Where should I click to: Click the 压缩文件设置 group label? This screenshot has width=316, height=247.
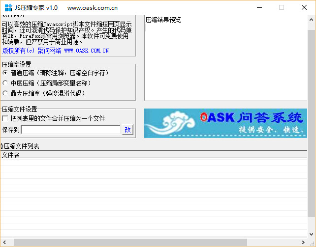click(20, 109)
